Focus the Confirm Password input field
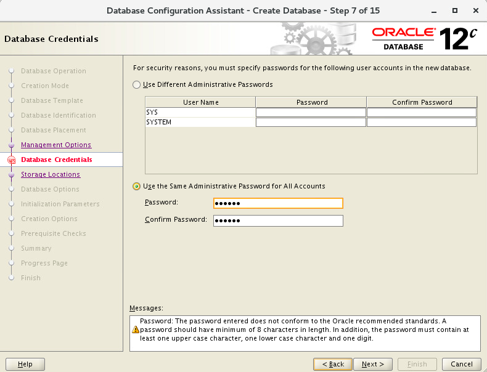This screenshot has height=372, width=487. (278, 220)
